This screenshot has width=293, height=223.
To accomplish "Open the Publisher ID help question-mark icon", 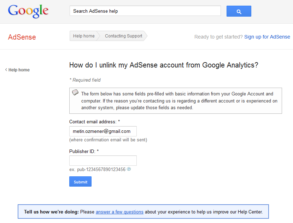I will (x=129, y=169).
